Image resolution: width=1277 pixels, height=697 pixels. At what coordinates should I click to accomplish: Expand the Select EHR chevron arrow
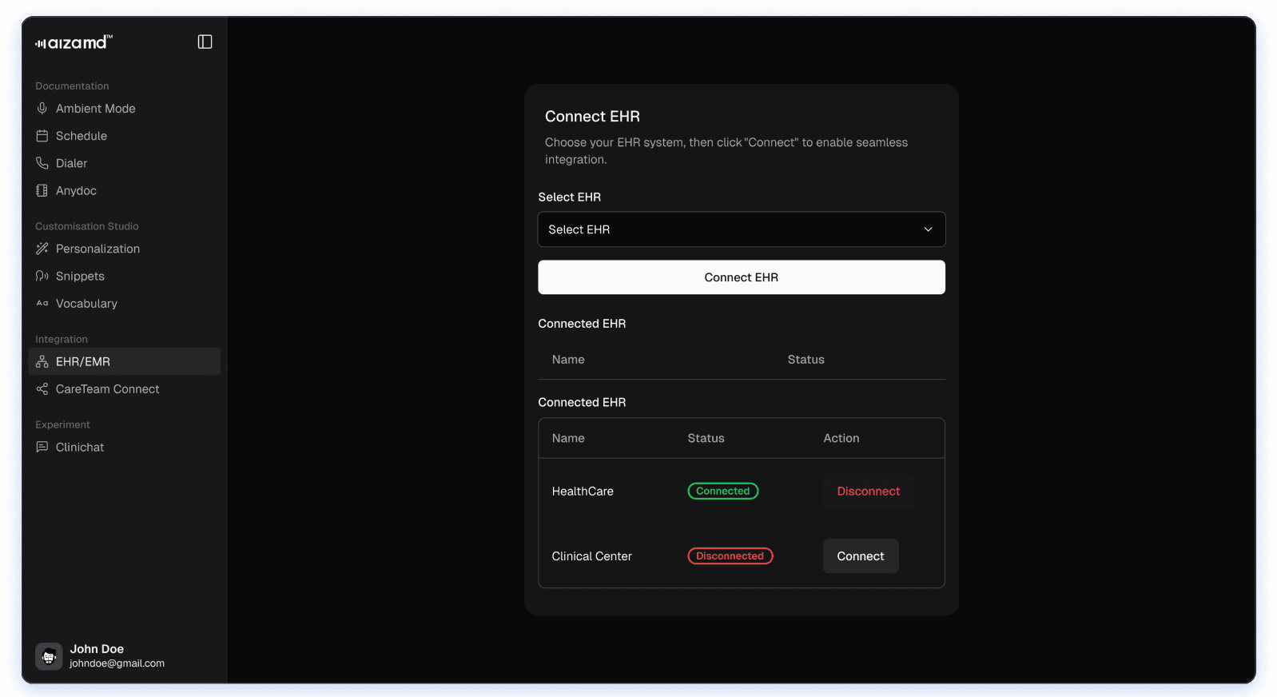point(928,229)
